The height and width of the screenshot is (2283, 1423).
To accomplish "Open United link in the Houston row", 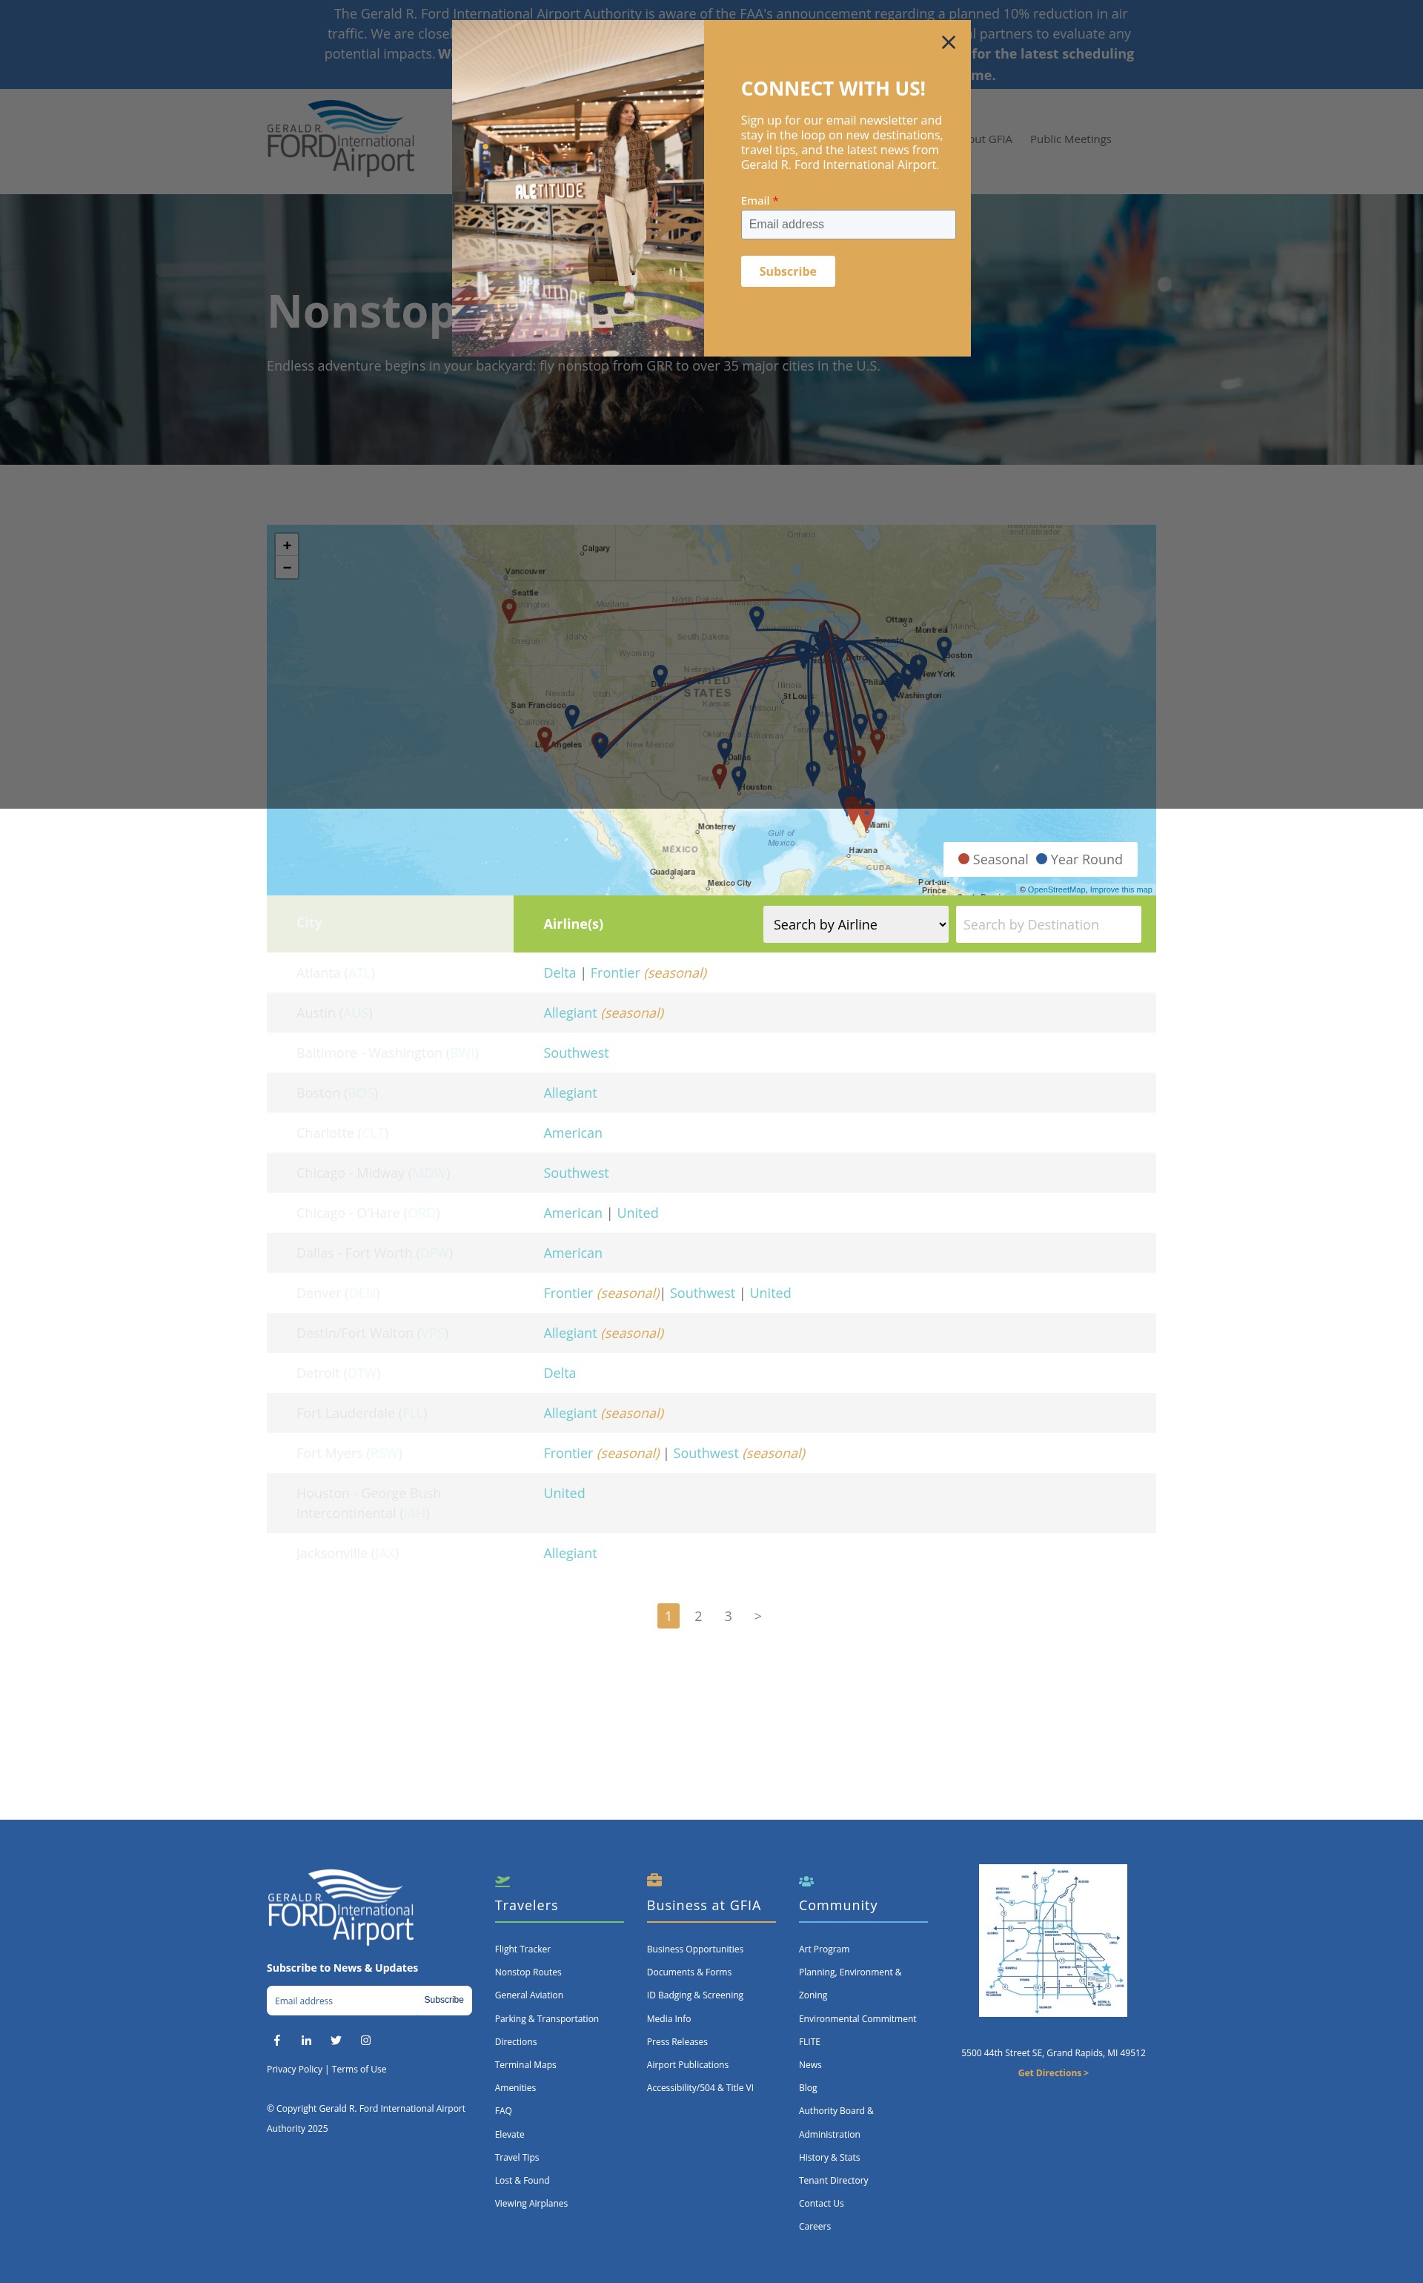I will coord(564,1494).
